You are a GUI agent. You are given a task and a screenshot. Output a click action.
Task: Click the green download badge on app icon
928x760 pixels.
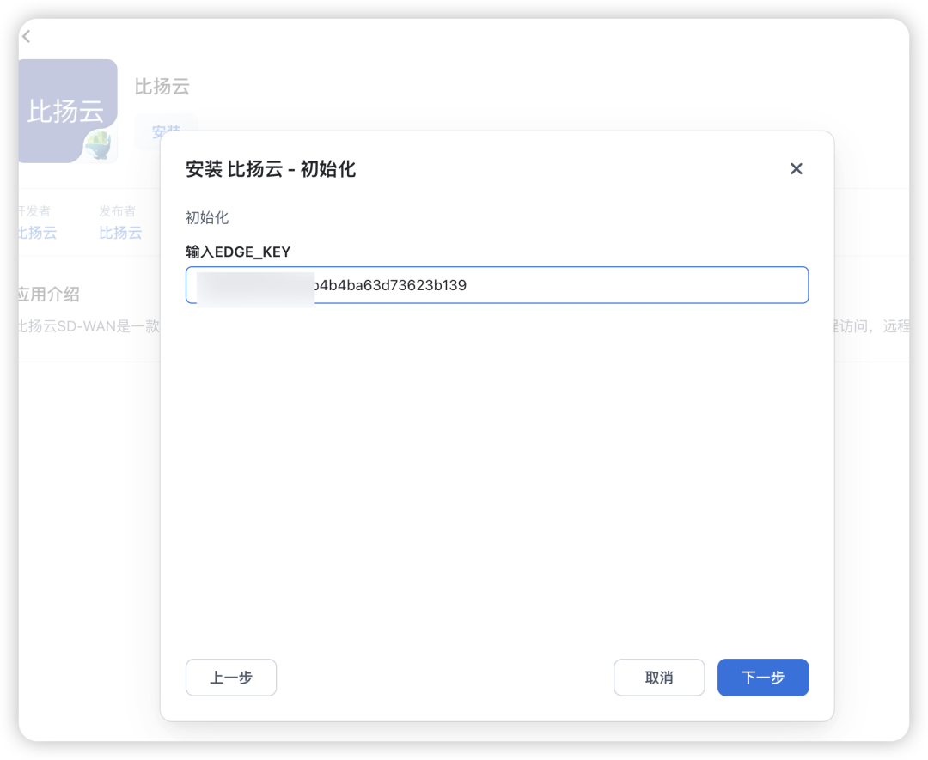[97, 144]
